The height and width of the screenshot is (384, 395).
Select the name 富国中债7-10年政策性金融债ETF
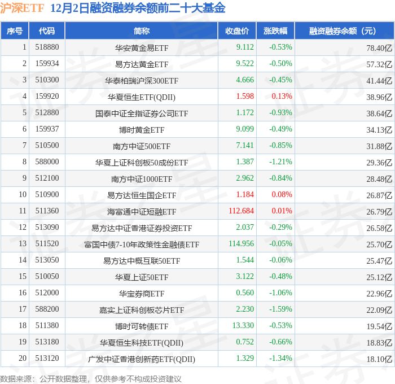142,245
